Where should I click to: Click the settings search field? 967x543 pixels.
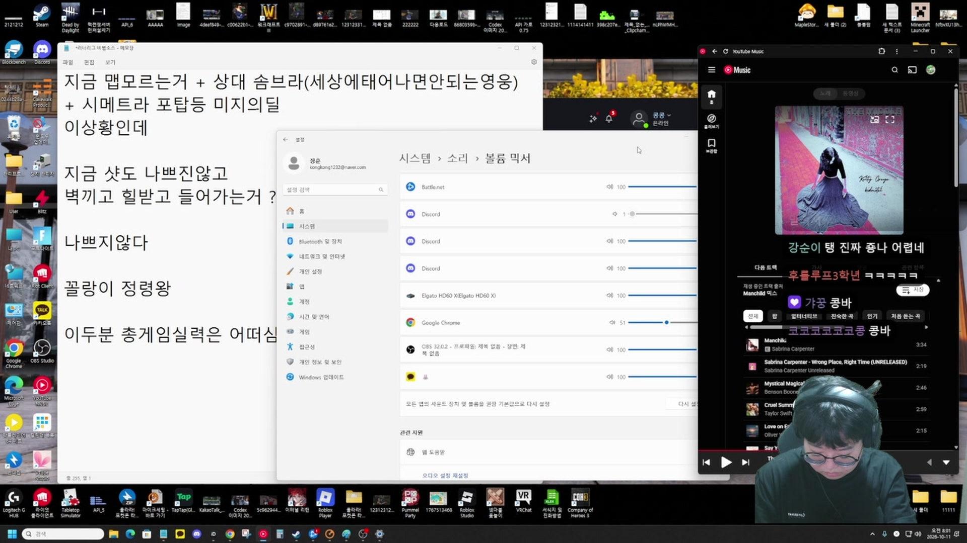pyautogui.click(x=335, y=190)
